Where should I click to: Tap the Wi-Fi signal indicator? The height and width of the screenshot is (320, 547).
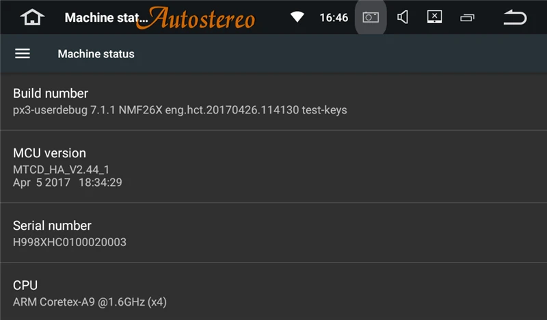(x=297, y=17)
